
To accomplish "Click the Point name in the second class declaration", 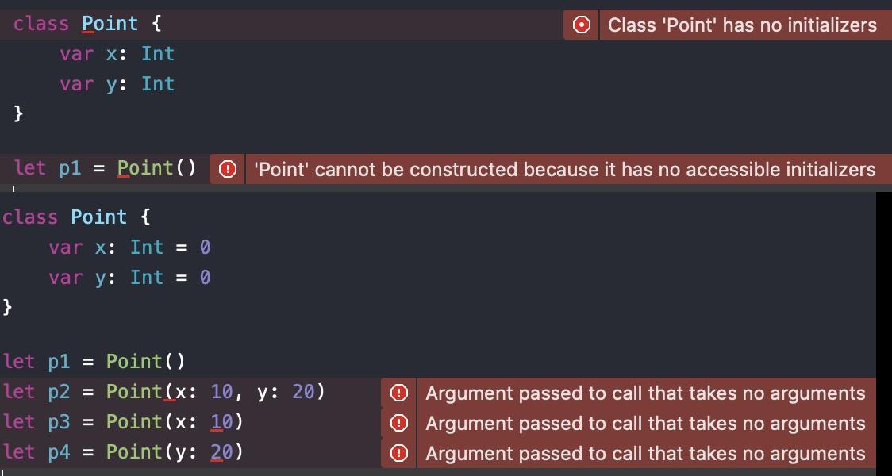I will click(99, 217).
